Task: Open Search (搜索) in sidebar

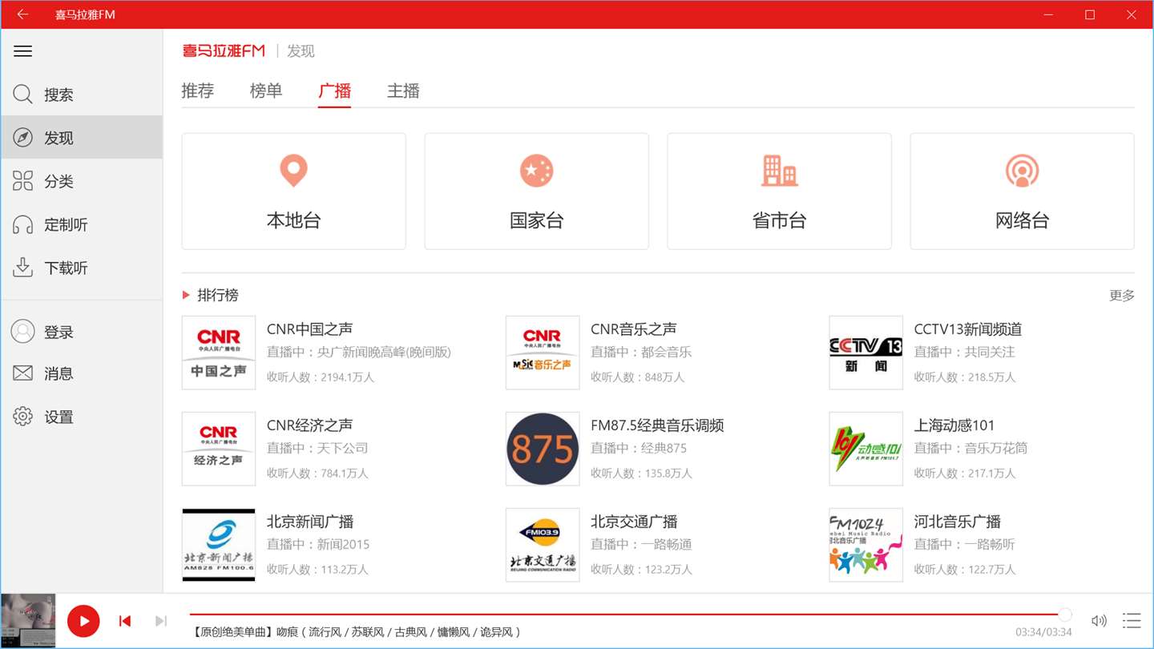Action: pos(81,95)
